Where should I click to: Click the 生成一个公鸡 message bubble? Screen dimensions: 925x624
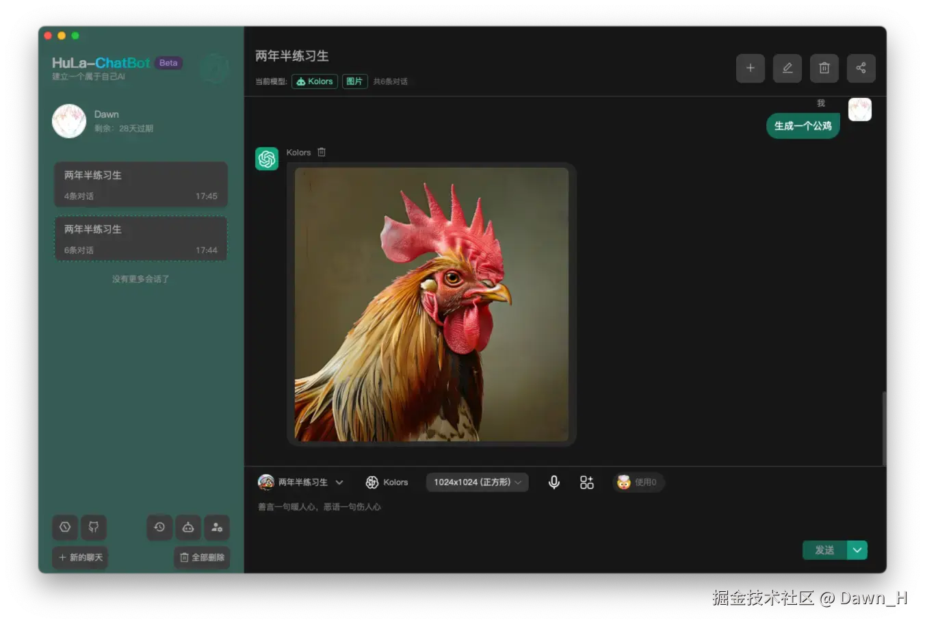803,126
